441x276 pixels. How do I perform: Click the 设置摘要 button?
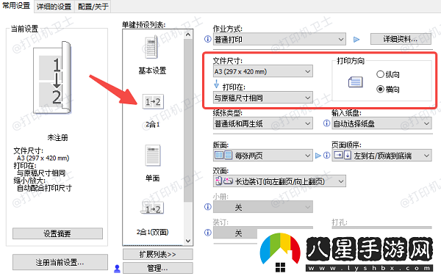(x=57, y=233)
